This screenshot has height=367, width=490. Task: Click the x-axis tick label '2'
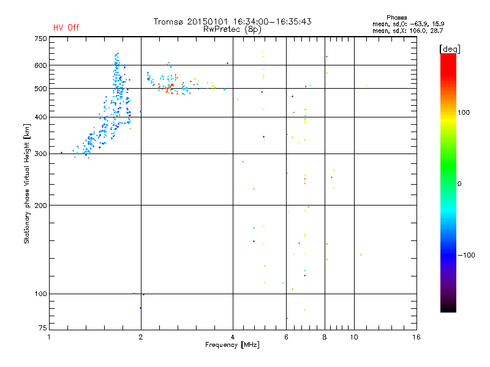tap(141, 337)
